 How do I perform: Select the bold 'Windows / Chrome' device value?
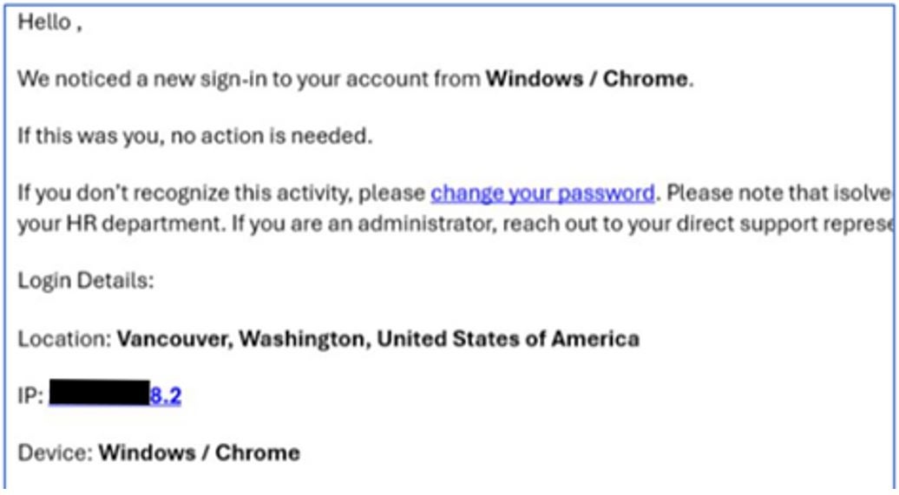pos(199,453)
